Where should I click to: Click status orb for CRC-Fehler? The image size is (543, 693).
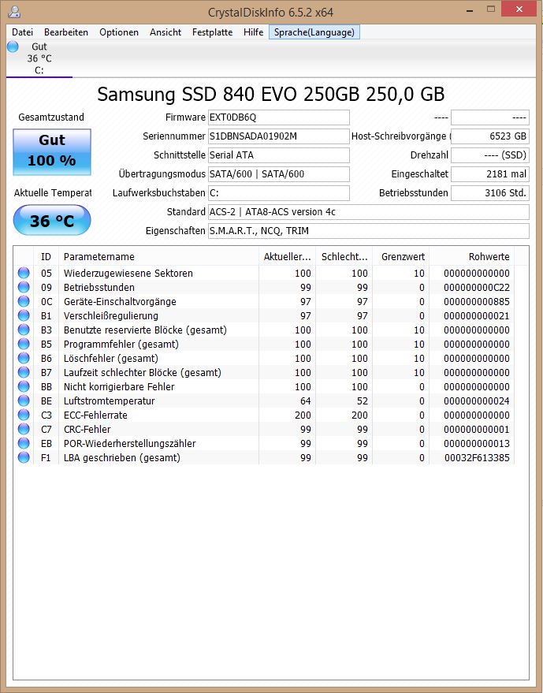click(x=24, y=429)
